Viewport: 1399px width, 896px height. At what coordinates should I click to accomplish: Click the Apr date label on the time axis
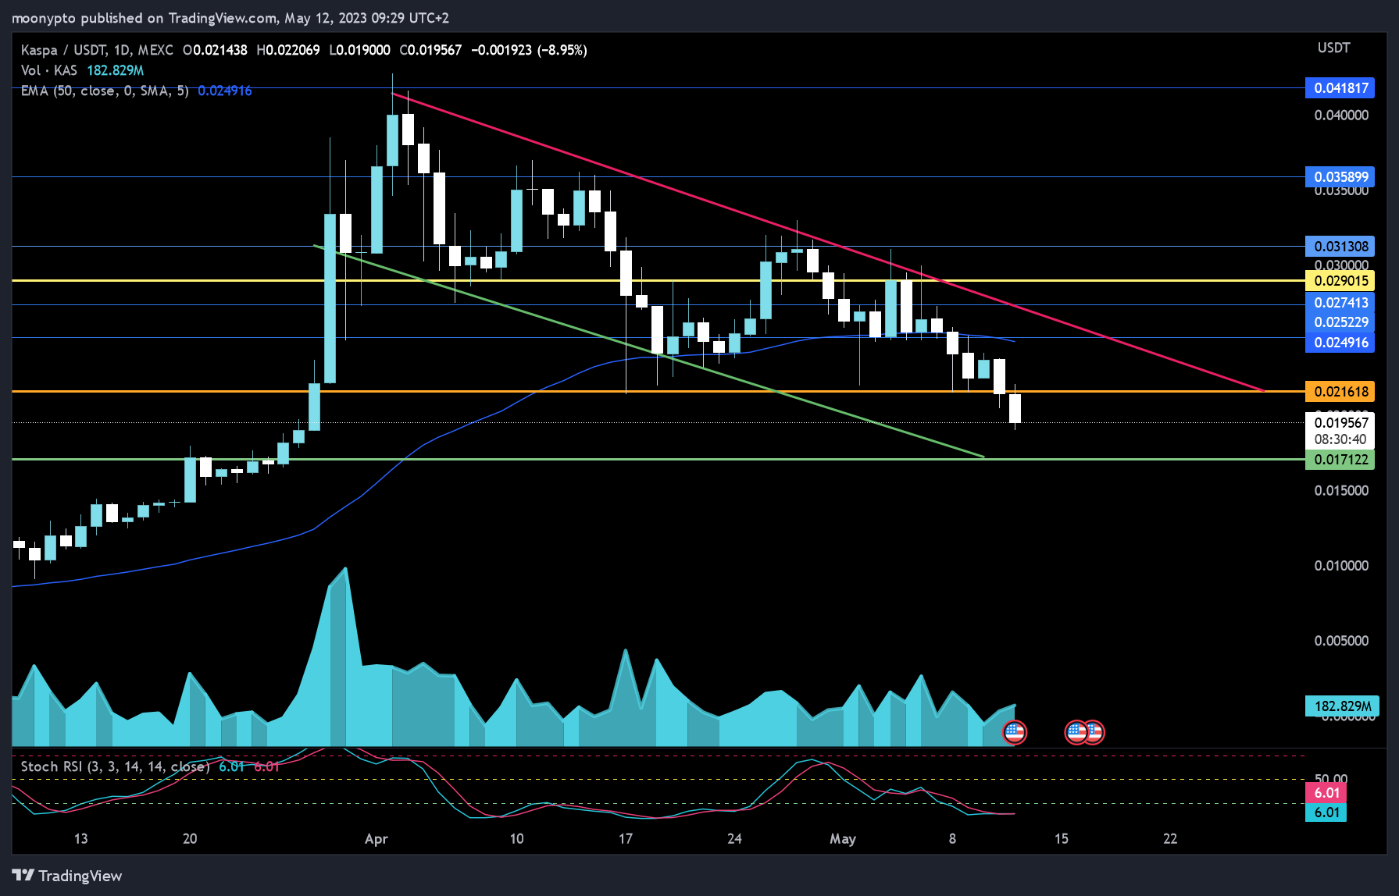point(377,839)
